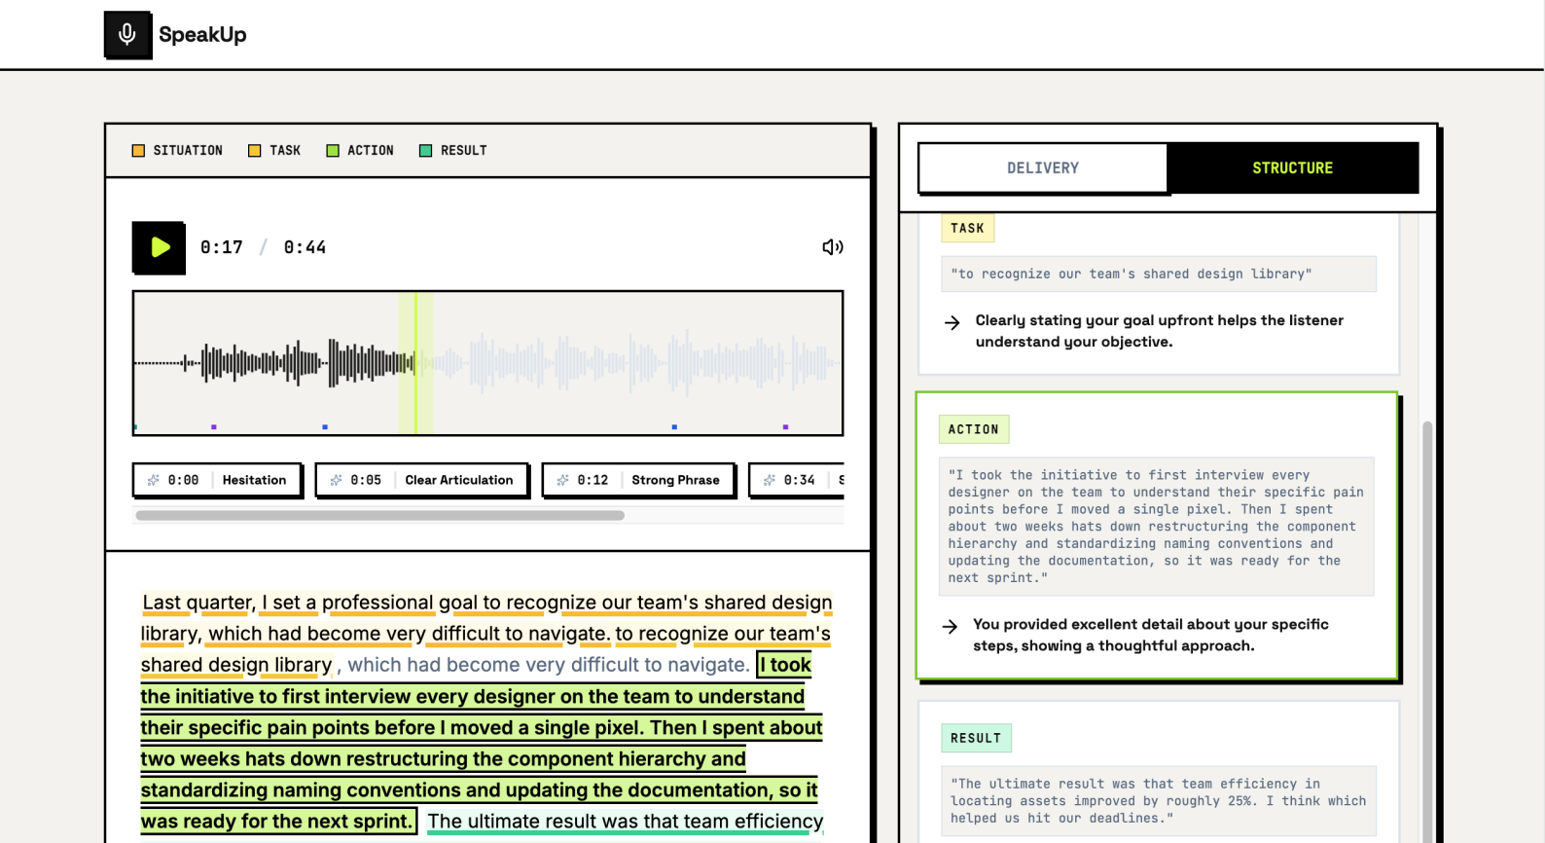
Task: Click the SpeakUp microphone logo icon
Action: pyautogui.click(x=127, y=35)
